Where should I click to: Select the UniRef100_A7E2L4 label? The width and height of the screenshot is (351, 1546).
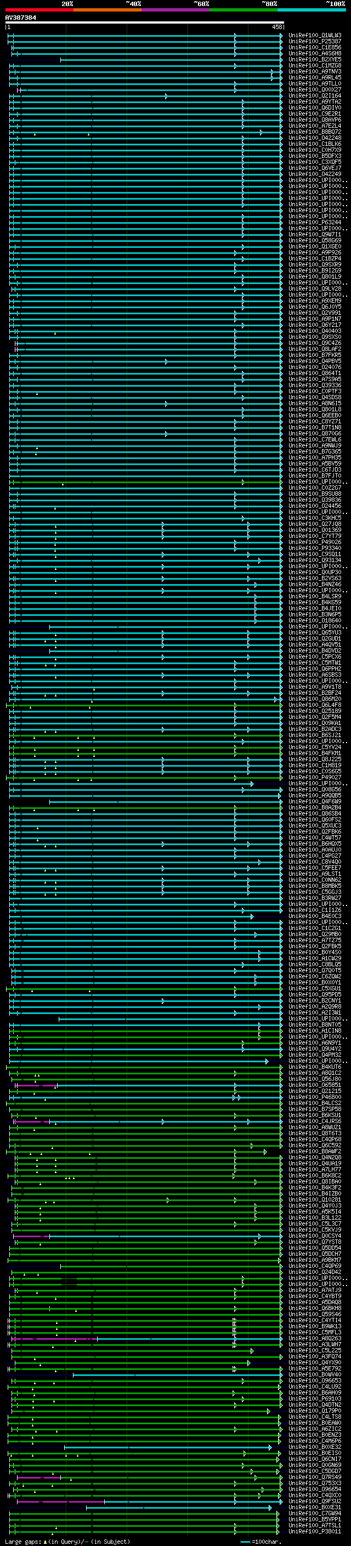pos(315,126)
